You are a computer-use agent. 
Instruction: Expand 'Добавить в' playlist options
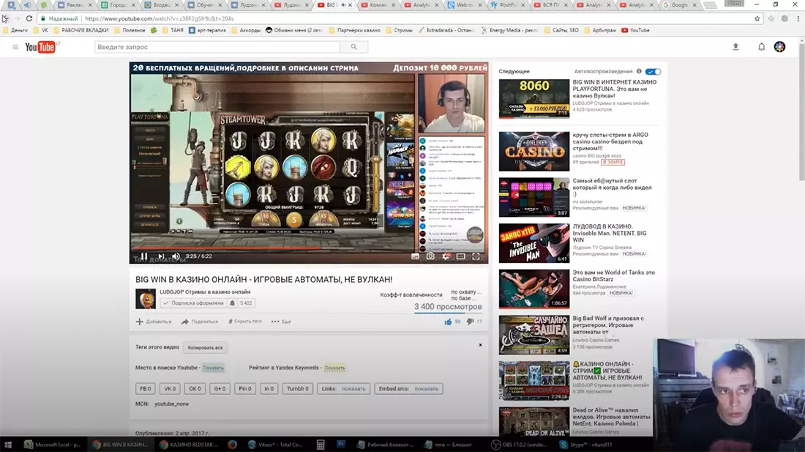(x=154, y=322)
